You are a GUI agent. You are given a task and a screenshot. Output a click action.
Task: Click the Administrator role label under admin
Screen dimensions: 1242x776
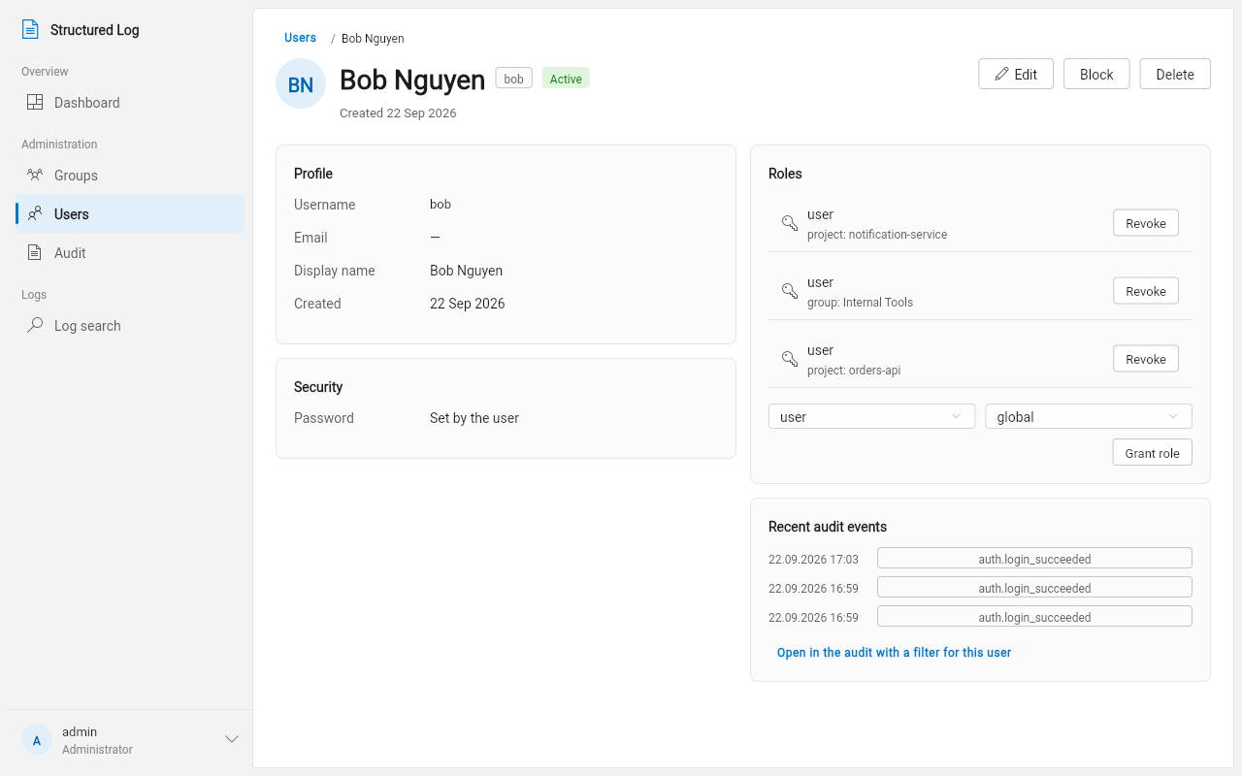pyautogui.click(x=97, y=750)
